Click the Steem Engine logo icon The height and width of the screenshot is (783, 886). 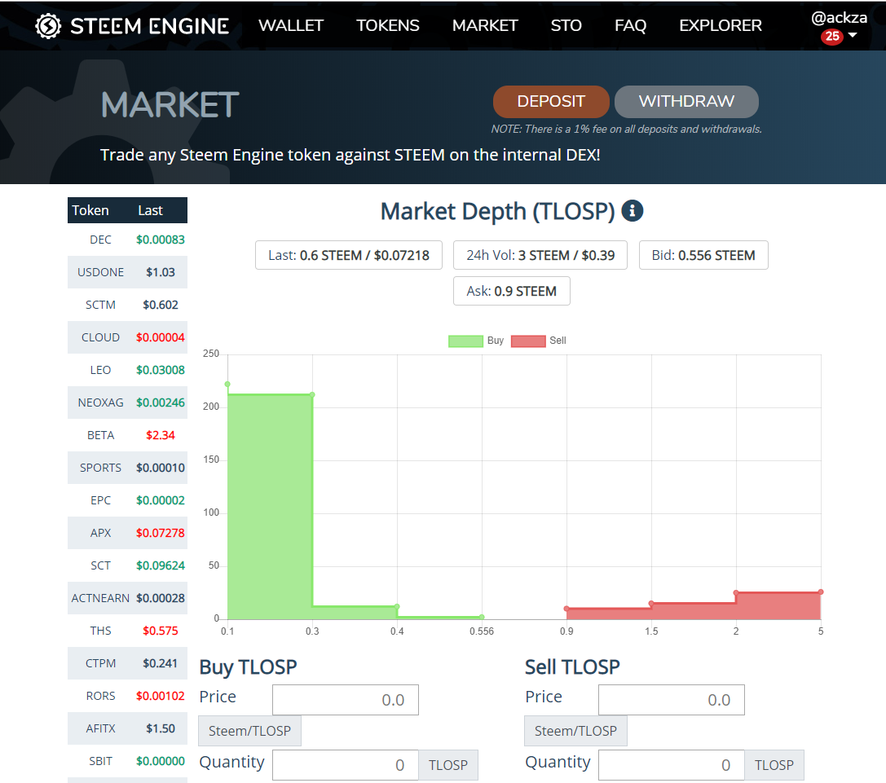48,26
